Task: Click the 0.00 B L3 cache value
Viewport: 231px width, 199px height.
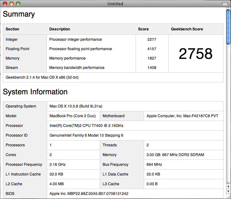Action: point(152,184)
